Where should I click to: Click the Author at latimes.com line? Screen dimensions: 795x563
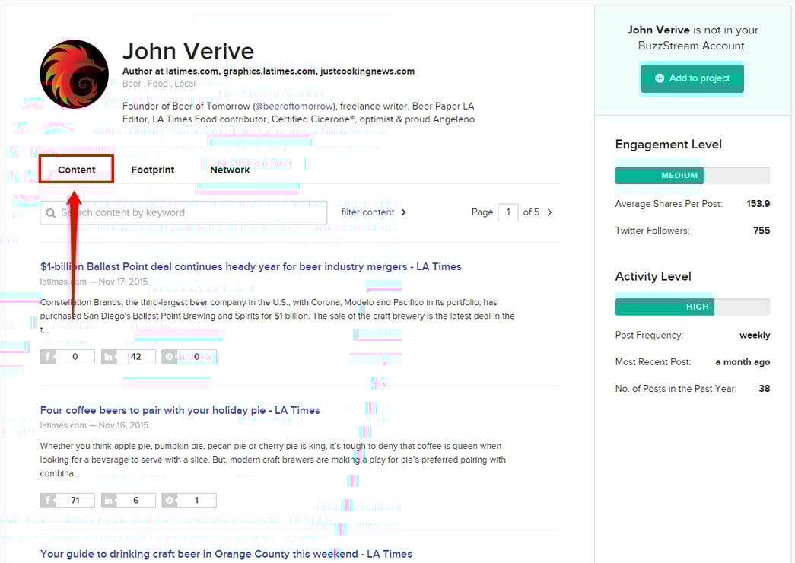tap(269, 71)
